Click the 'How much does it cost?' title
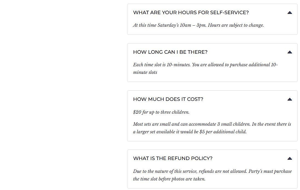 pyautogui.click(x=168, y=99)
